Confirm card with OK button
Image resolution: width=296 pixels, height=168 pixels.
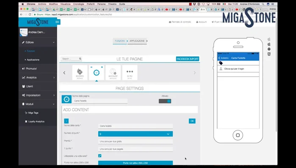[192, 121]
